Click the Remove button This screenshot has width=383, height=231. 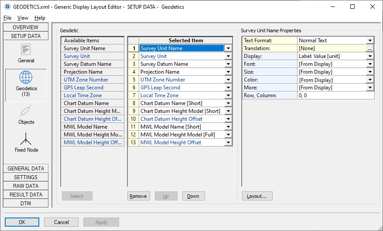click(138, 196)
